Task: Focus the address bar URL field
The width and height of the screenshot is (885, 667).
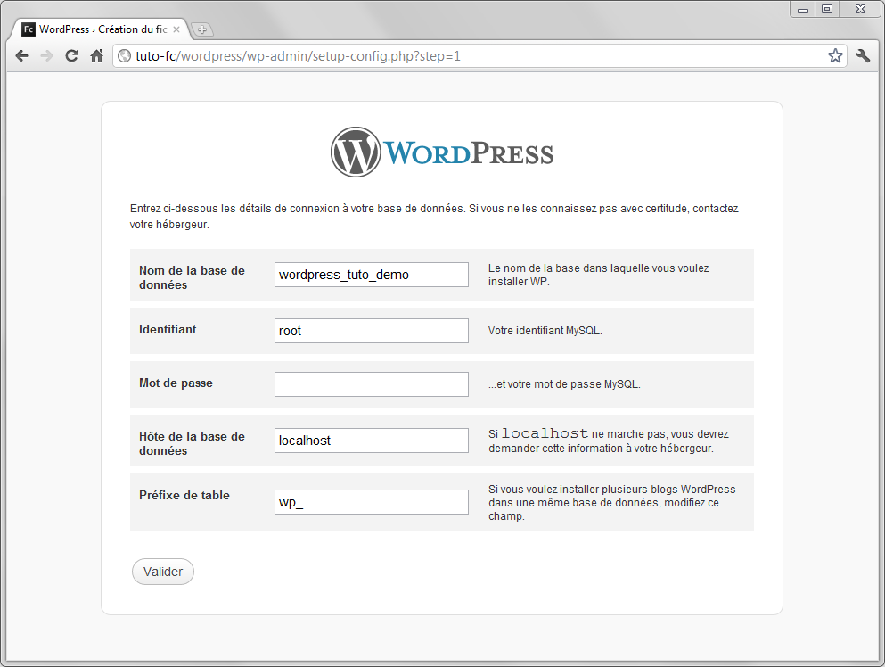Action: click(479, 56)
